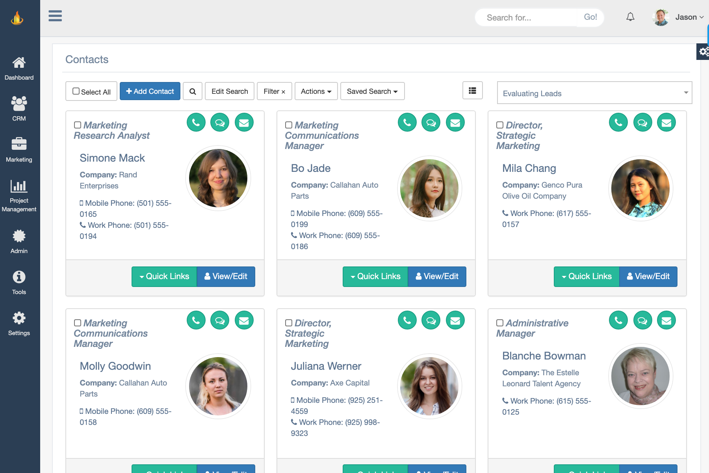The height and width of the screenshot is (473, 709).
Task: Click the magnifying glass search button
Action: pos(193,91)
